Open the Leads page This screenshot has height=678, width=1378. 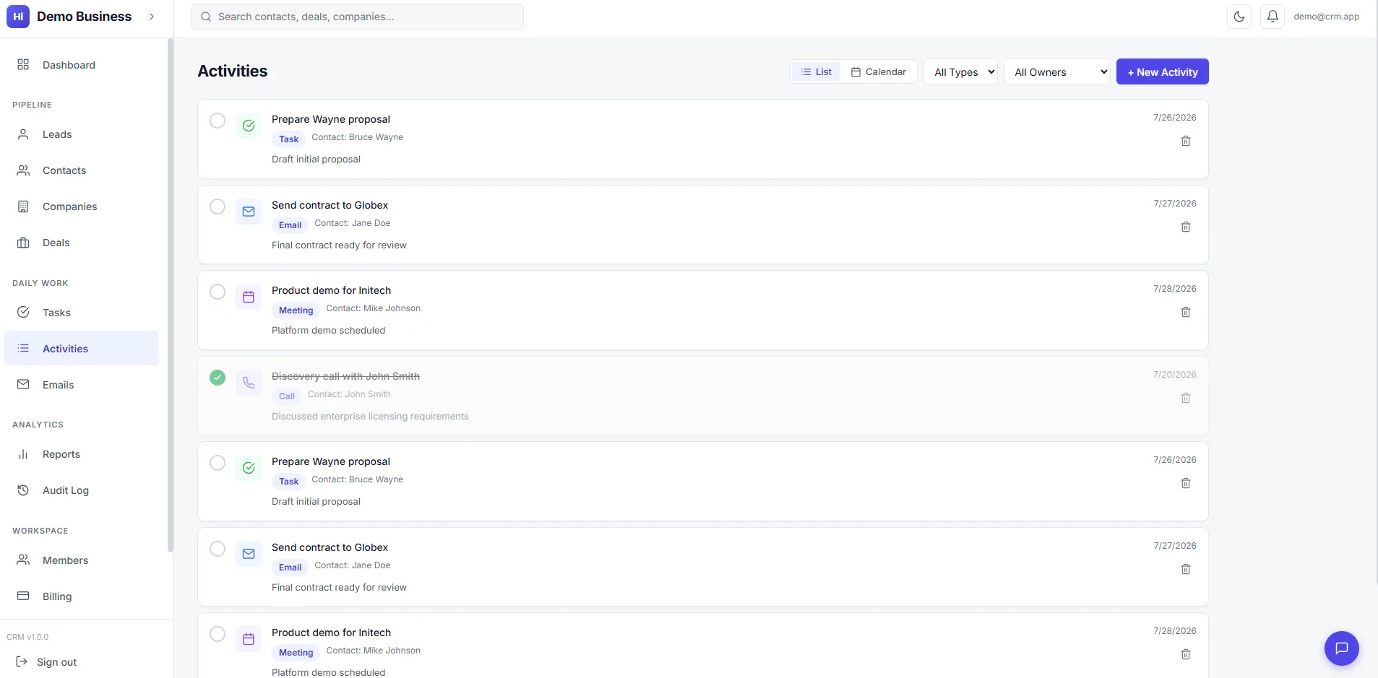pyautogui.click(x=81, y=134)
